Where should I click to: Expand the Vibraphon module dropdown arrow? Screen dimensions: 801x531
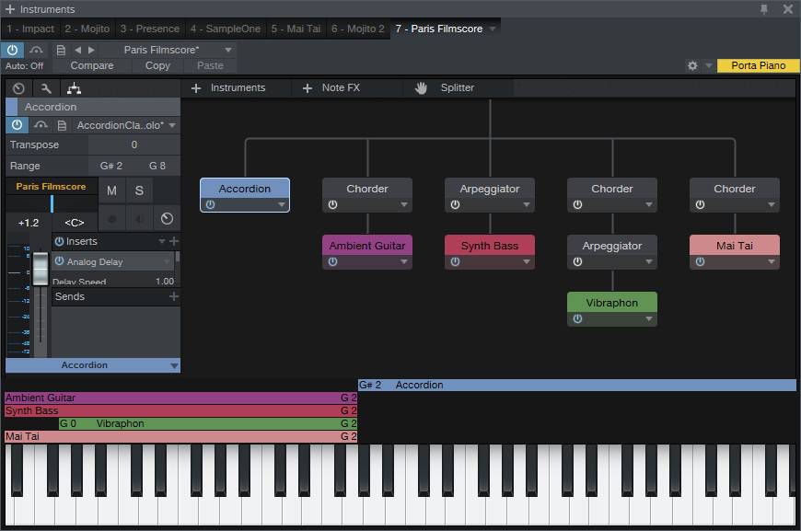pyautogui.click(x=648, y=319)
